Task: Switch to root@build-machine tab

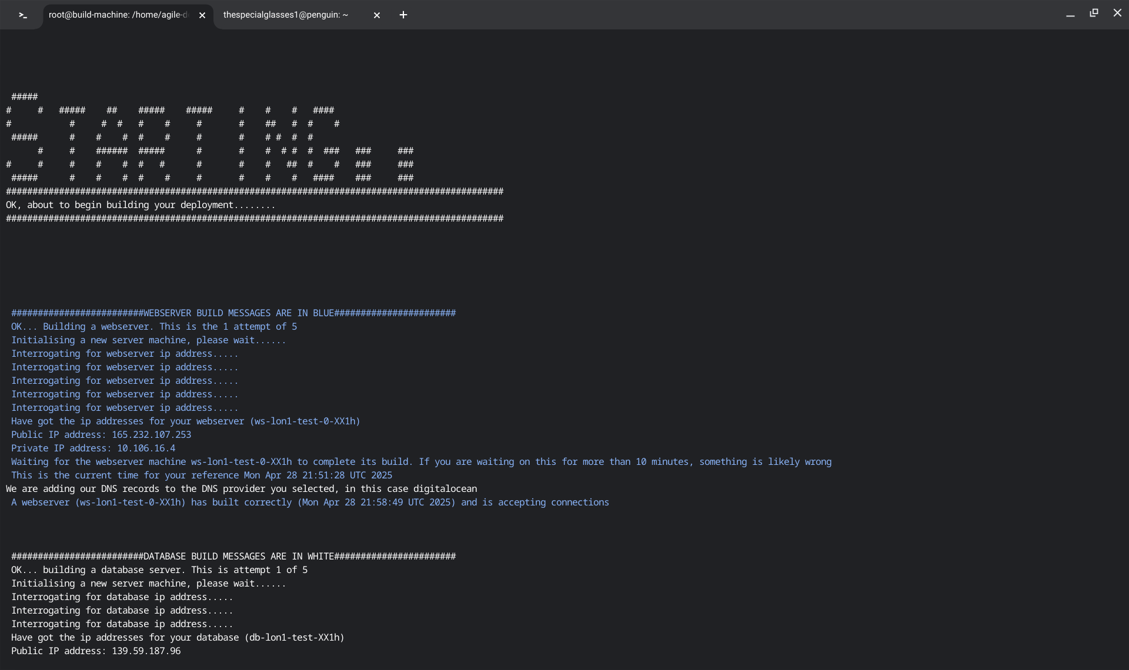Action: pyautogui.click(x=118, y=15)
